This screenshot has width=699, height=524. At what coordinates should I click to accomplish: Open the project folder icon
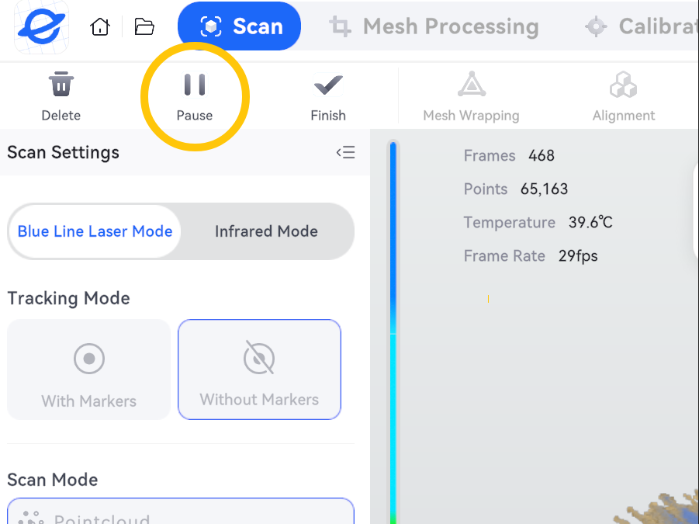144,26
